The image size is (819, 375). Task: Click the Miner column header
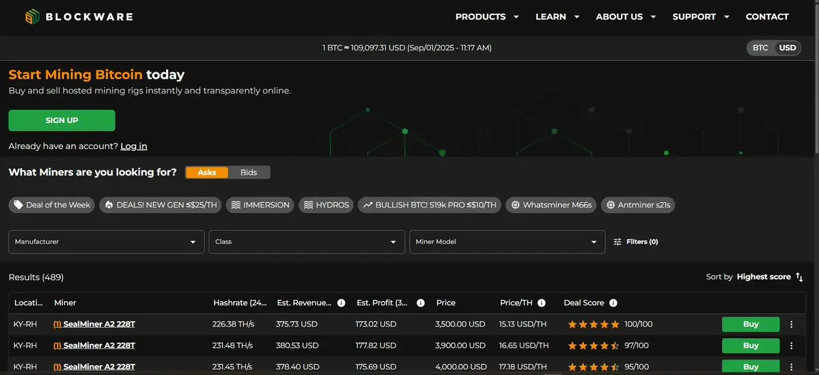(66, 303)
